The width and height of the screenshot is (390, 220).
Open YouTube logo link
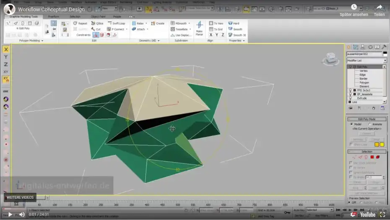pos(367,214)
